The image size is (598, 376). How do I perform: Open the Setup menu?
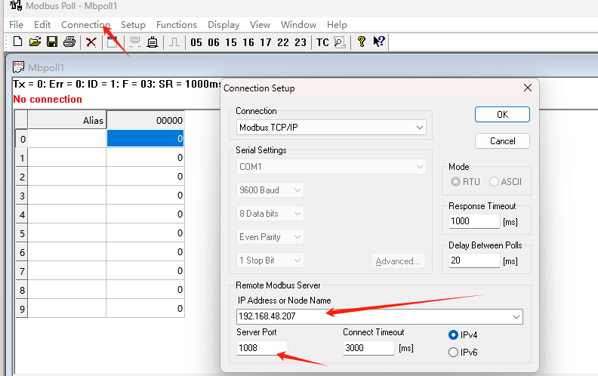[x=133, y=25]
